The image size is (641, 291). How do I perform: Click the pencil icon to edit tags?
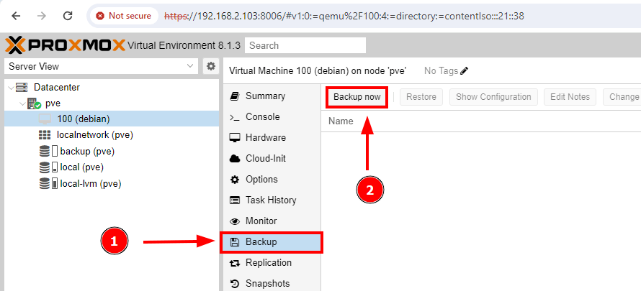pos(465,71)
